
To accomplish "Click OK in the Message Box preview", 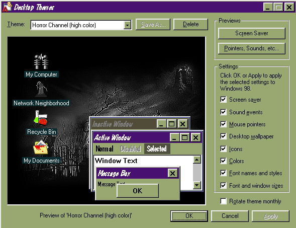I will click(x=137, y=191).
